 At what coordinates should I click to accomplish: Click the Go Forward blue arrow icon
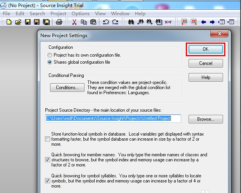click(x=212, y=22)
